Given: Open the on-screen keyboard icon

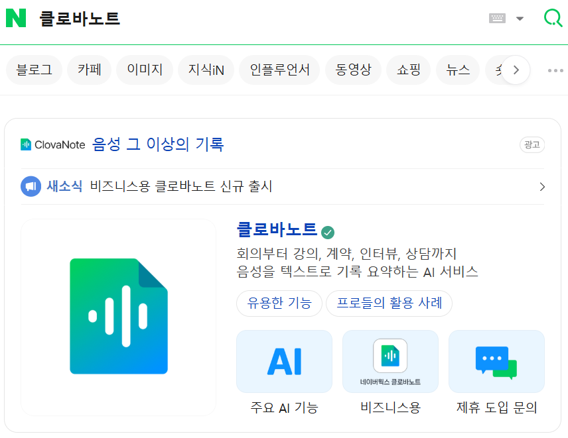Looking at the screenshot, I should 497,18.
